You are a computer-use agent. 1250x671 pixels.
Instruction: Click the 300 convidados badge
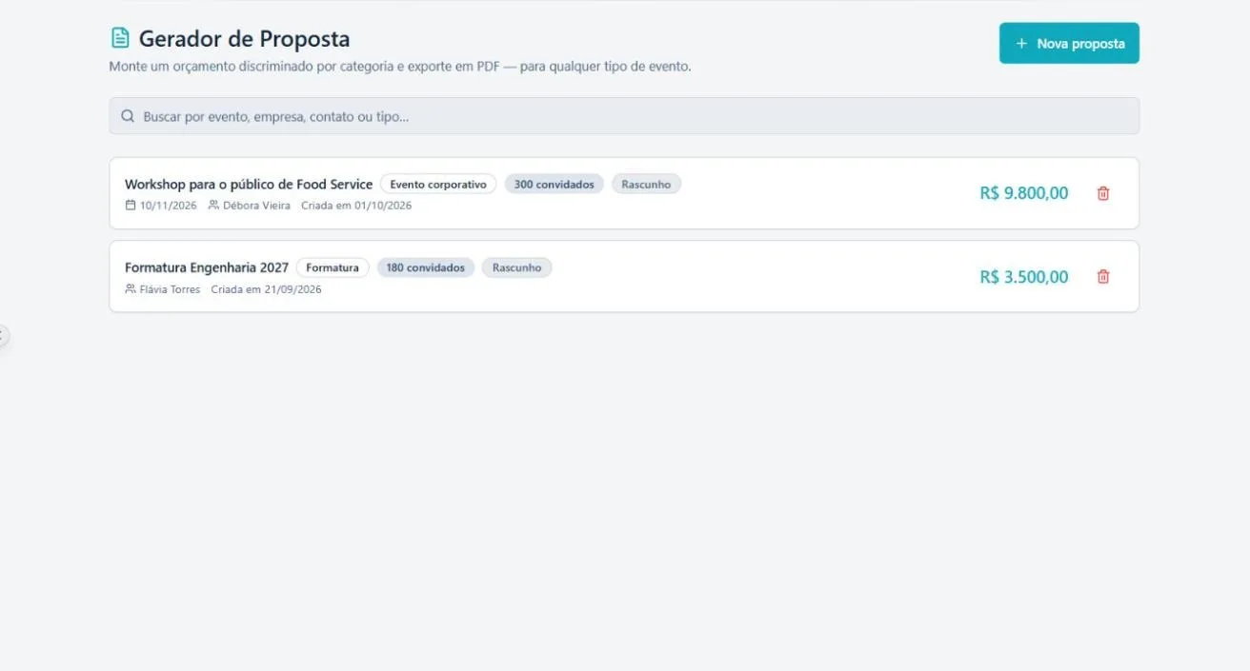[554, 185]
